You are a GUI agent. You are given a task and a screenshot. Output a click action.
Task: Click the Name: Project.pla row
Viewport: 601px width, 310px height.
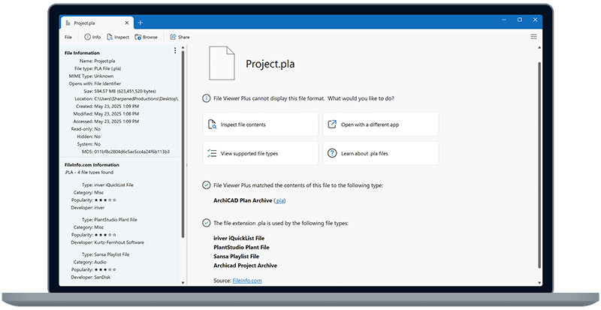(x=98, y=61)
